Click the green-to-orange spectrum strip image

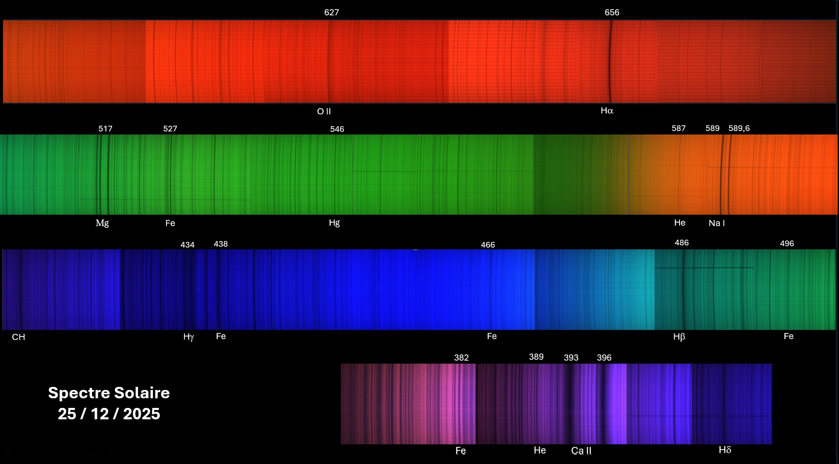point(419,174)
